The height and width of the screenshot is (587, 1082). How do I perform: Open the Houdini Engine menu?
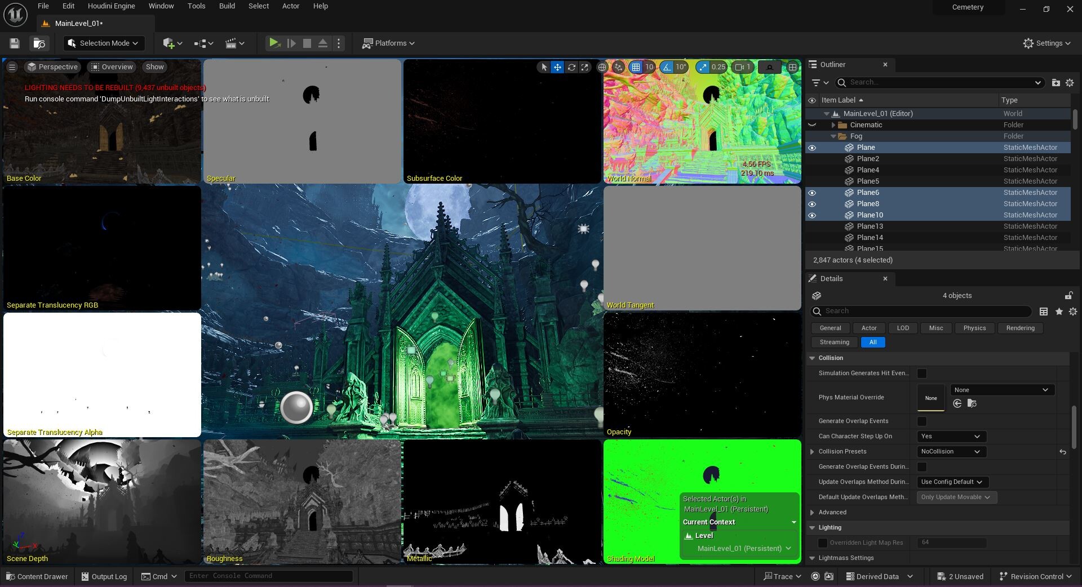point(111,6)
